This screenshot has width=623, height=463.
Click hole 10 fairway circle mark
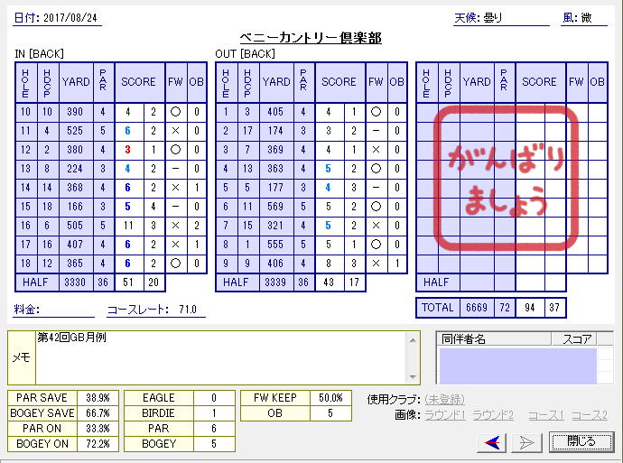(x=175, y=112)
